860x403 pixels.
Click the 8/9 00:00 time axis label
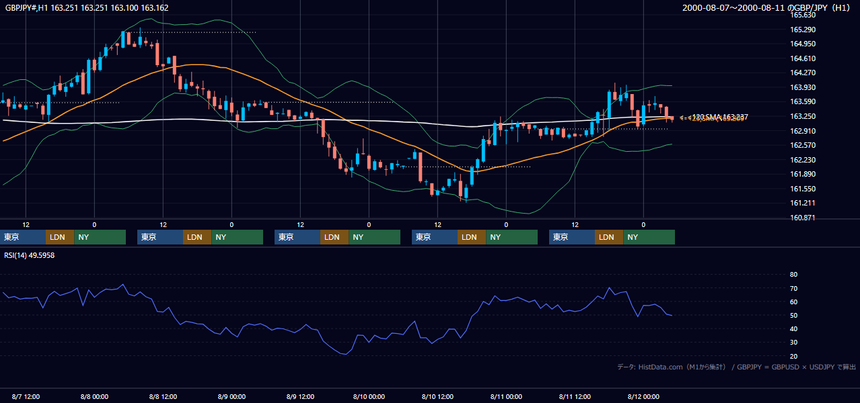(231, 396)
